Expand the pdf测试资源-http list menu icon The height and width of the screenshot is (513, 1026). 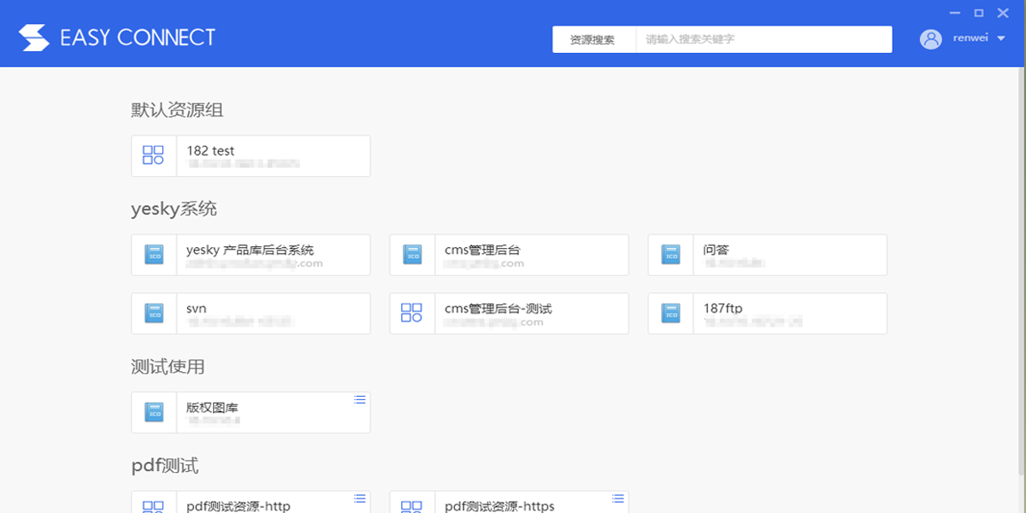pos(360,498)
